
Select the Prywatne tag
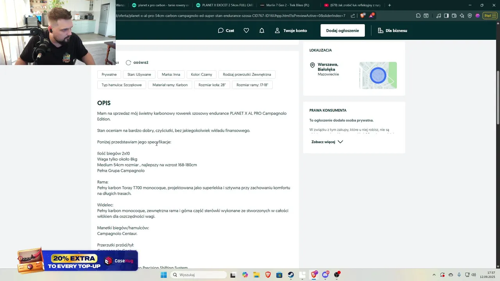click(x=109, y=74)
